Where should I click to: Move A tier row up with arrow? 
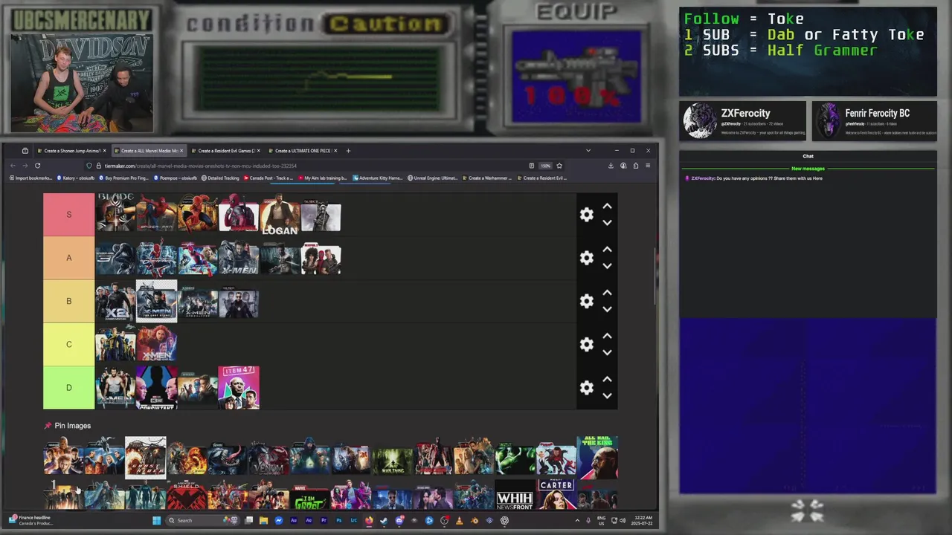[607, 250]
